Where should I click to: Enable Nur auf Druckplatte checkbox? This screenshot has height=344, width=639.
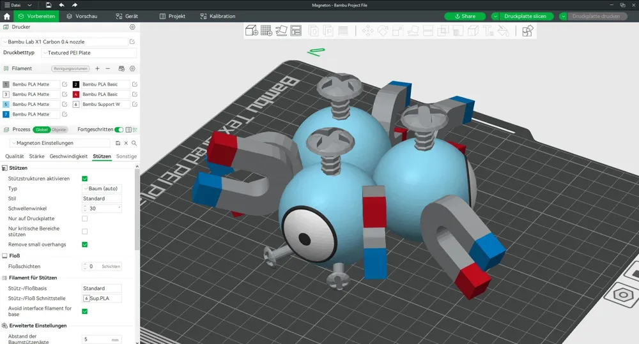tap(85, 219)
